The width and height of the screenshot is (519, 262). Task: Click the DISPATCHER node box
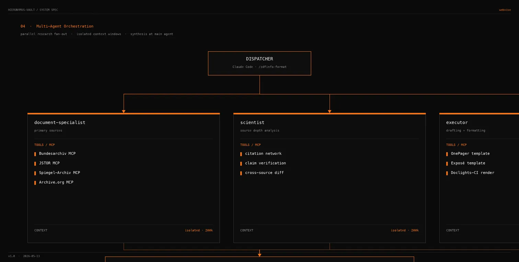click(x=259, y=63)
